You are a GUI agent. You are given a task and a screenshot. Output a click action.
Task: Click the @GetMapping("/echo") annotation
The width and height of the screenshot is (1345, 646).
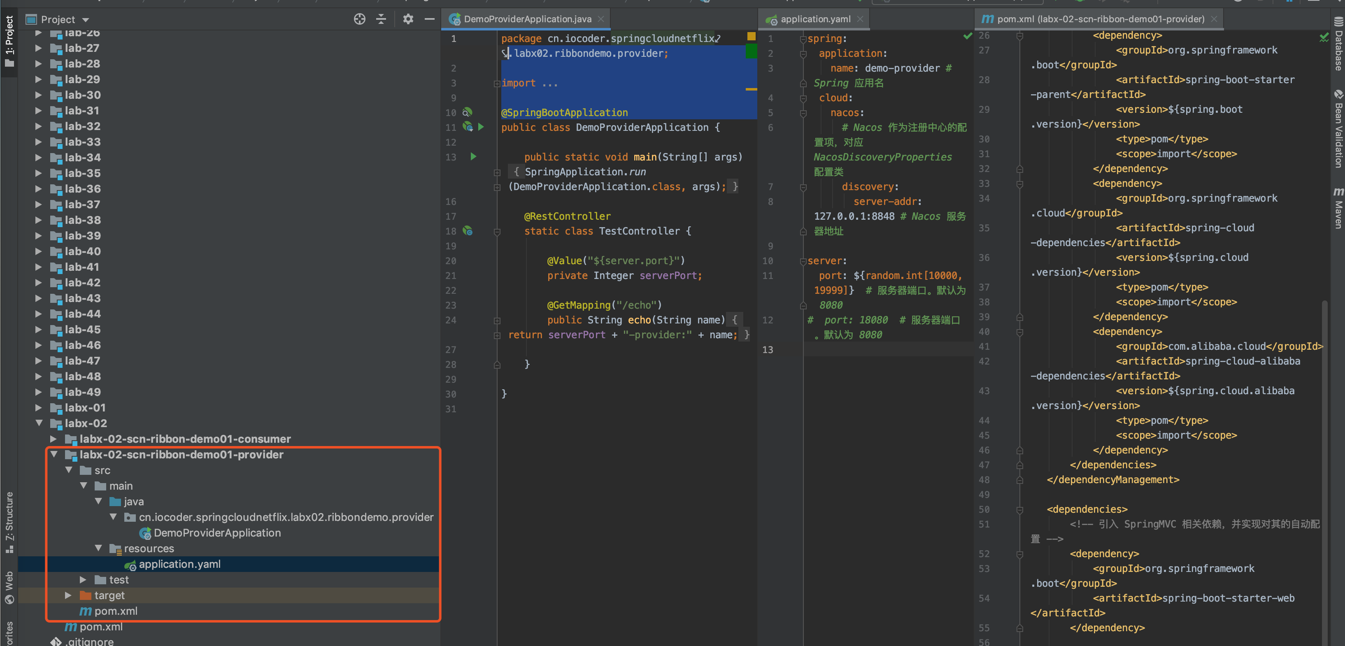tap(604, 305)
